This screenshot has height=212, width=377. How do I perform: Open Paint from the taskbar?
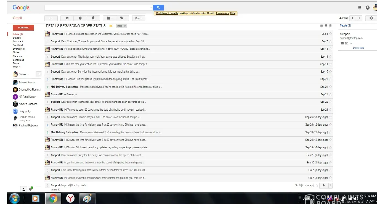pyautogui.click(x=87, y=198)
